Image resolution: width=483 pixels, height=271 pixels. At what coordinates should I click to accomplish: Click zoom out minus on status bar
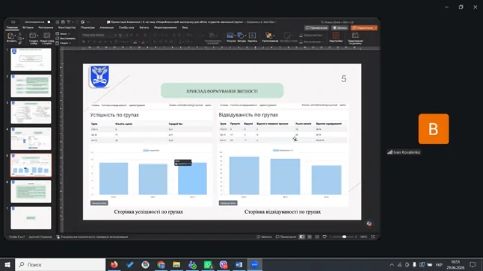(330, 237)
